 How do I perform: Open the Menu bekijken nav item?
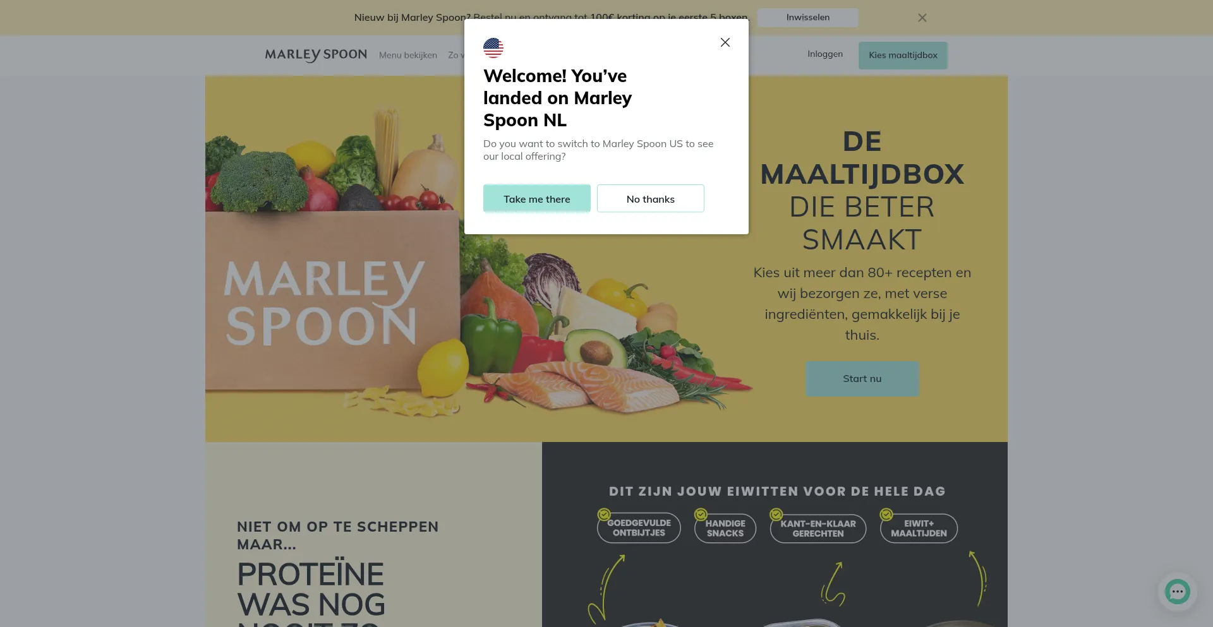tap(408, 55)
